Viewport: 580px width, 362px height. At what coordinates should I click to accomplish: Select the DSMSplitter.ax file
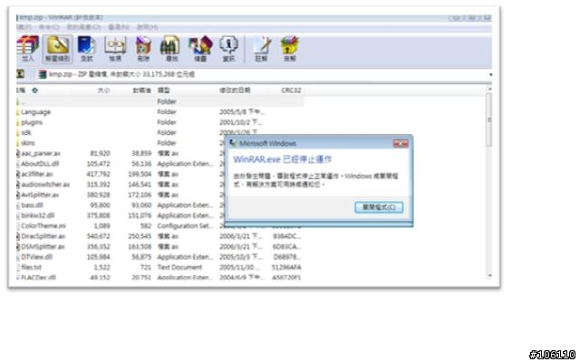pos(43,246)
